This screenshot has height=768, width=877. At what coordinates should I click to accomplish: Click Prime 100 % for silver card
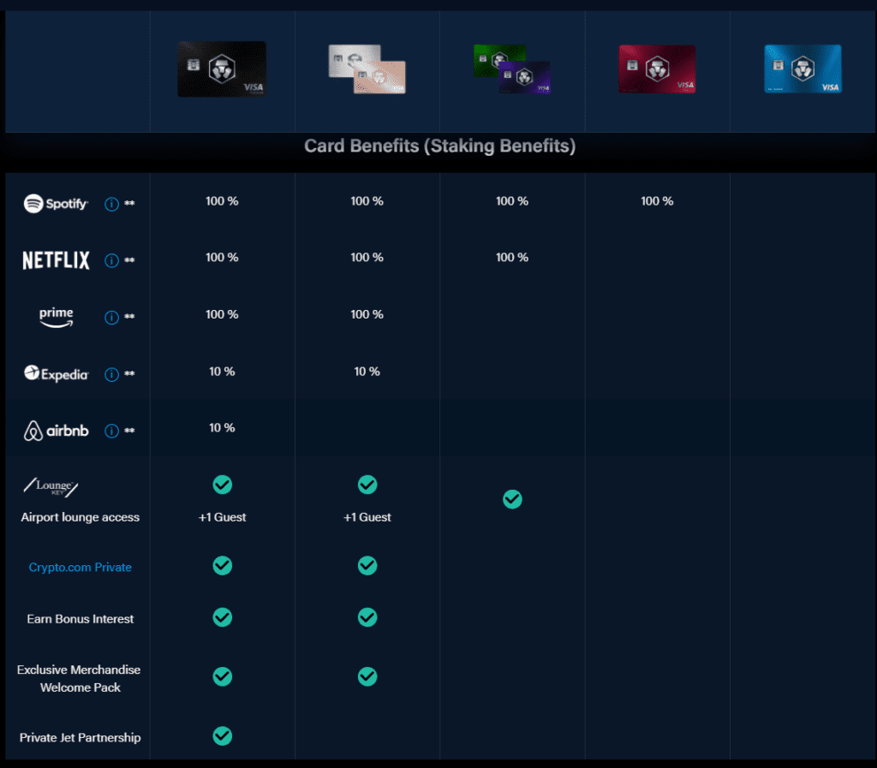367,315
